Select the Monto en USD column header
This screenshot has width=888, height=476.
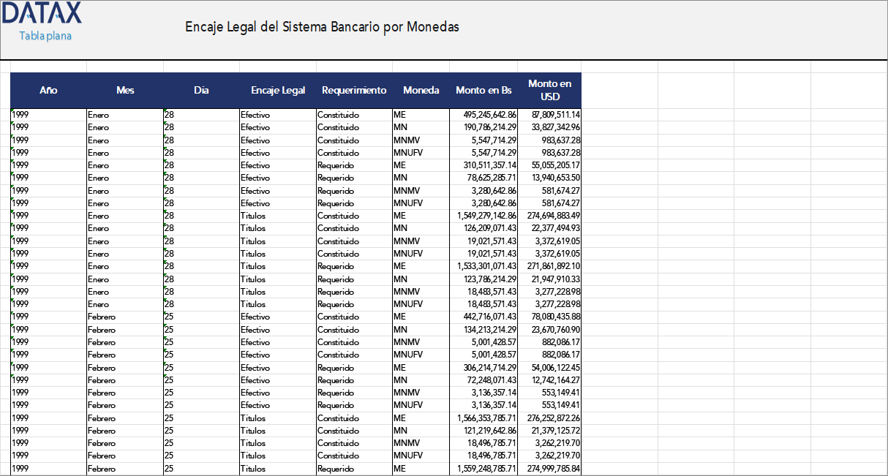[549, 90]
